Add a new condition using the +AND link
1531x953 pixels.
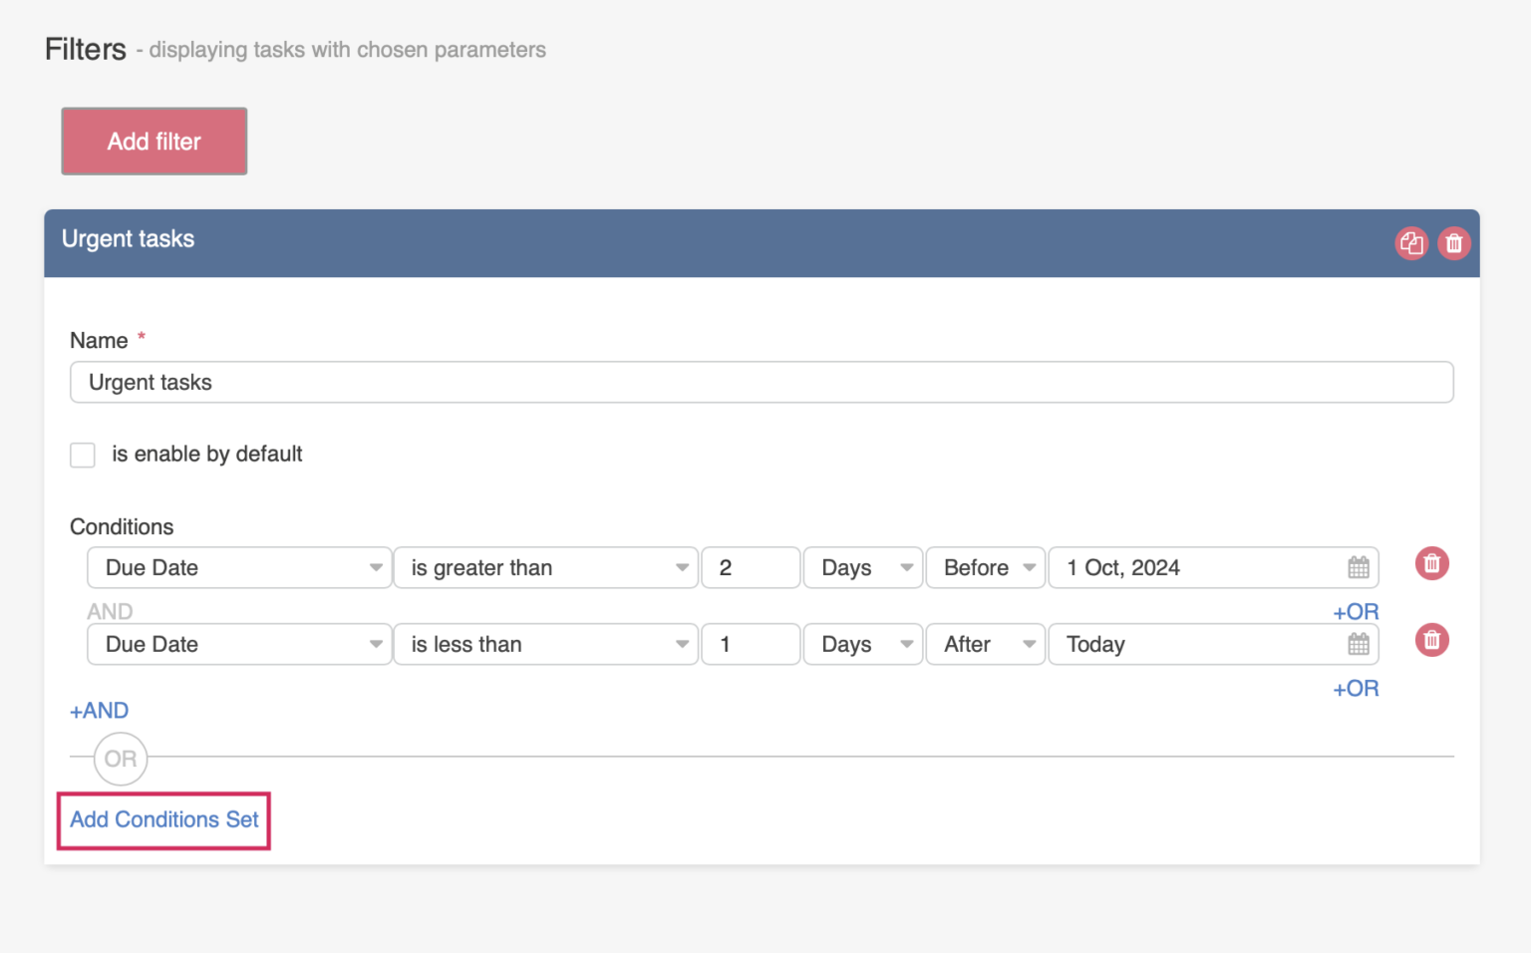coord(98,710)
